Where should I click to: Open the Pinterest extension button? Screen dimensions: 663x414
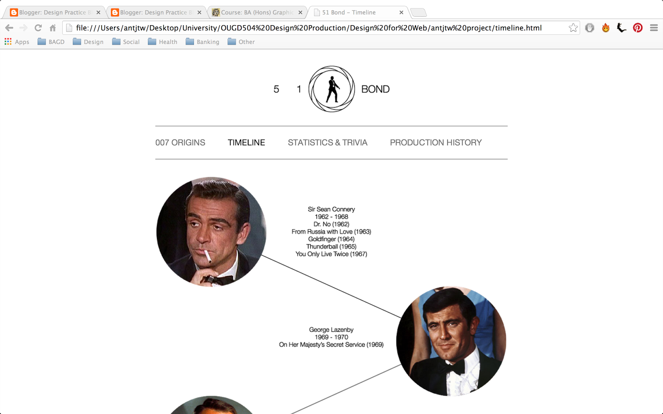pos(638,28)
